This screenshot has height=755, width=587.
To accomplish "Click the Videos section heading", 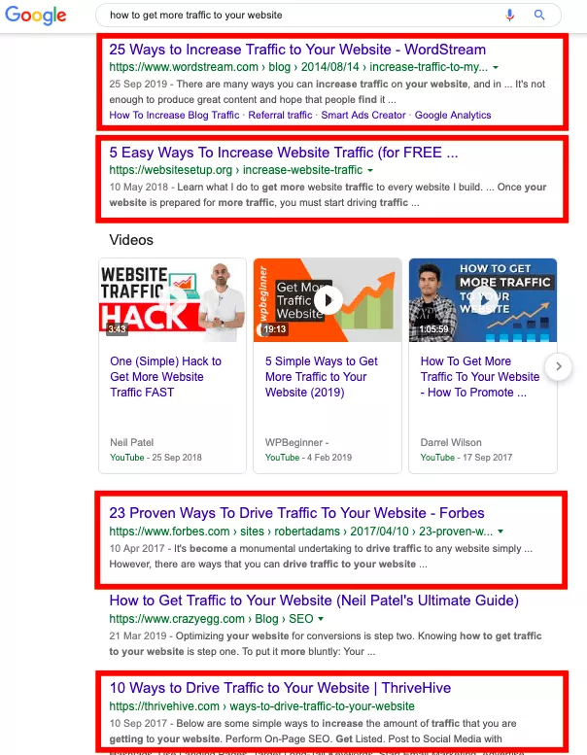I will point(131,240).
